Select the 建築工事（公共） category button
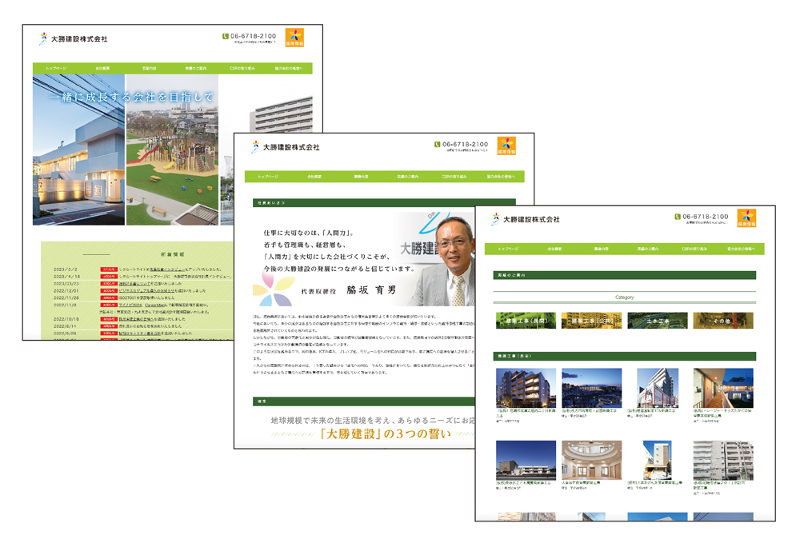This screenshot has width=800, height=543. point(591,321)
